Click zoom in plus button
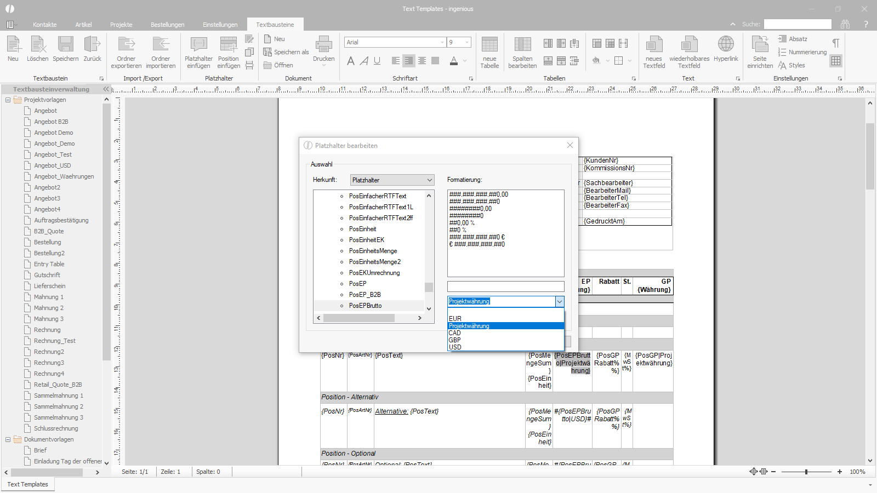This screenshot has height=493, width=877. click(x=839, y=472)
